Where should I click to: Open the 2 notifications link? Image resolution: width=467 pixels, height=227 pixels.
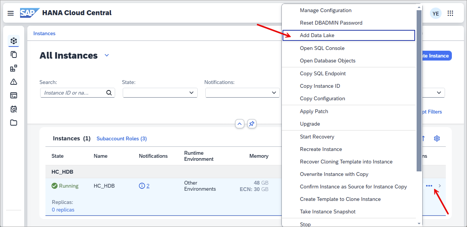point(148,186)
